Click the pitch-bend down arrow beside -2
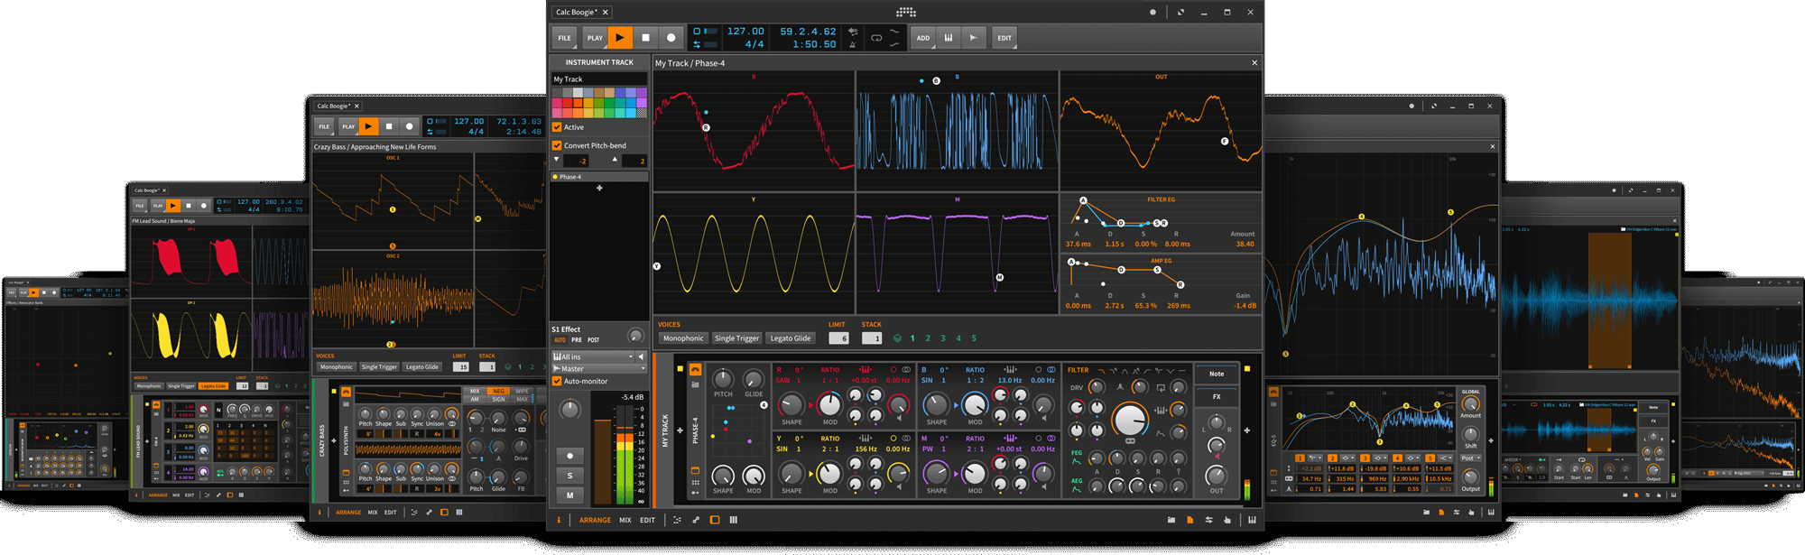 pyautogui.click(x=557, y=160)
